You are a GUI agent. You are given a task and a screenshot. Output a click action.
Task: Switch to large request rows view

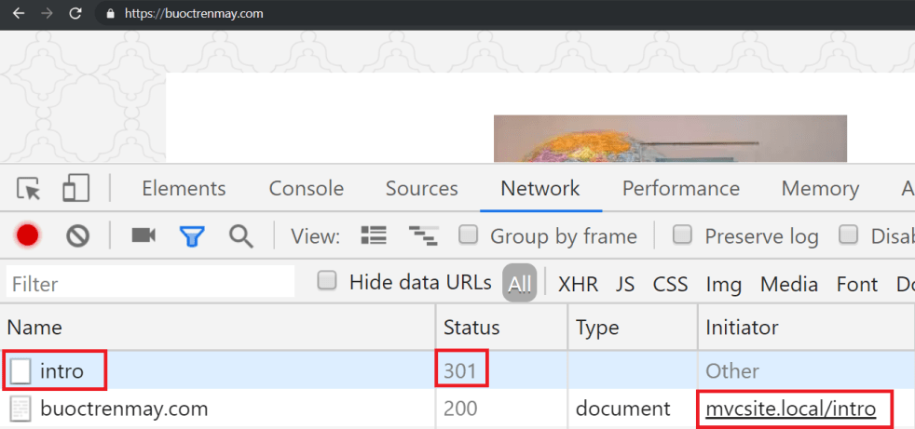pos(374,235)
